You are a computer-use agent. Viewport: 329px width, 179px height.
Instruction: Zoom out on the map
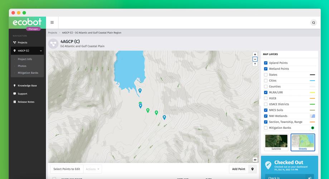(255, 59)
